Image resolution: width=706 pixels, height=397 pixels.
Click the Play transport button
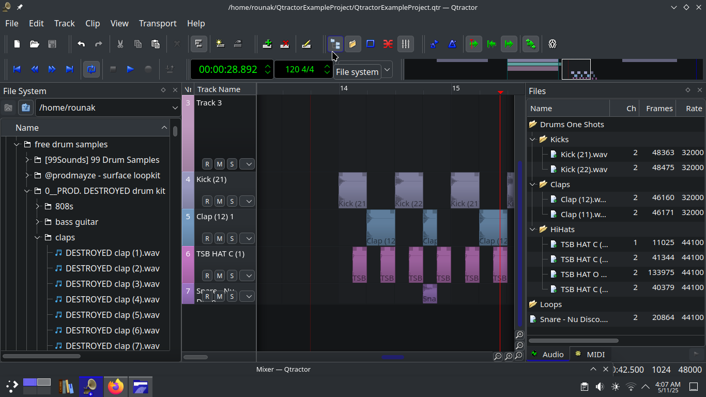click(x=130, y=69)
